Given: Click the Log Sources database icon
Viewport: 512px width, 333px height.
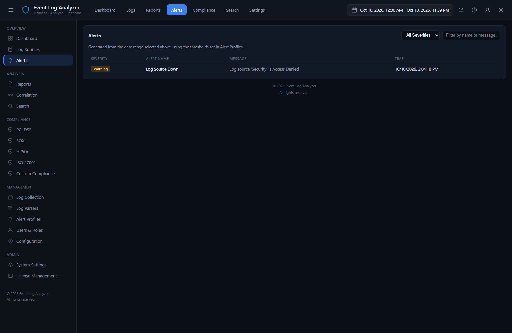Looking at the screenshot, I should (10, 49).
